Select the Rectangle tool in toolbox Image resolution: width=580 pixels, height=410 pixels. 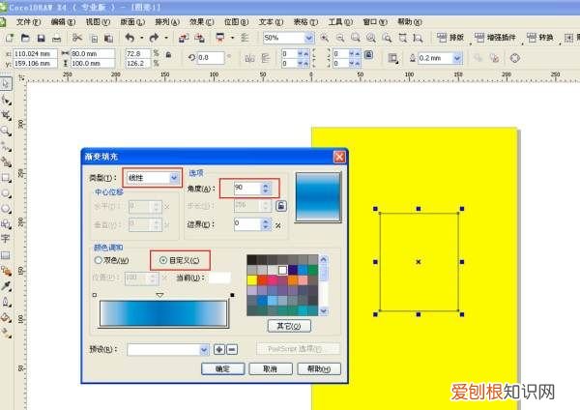[x=6, y=178]
